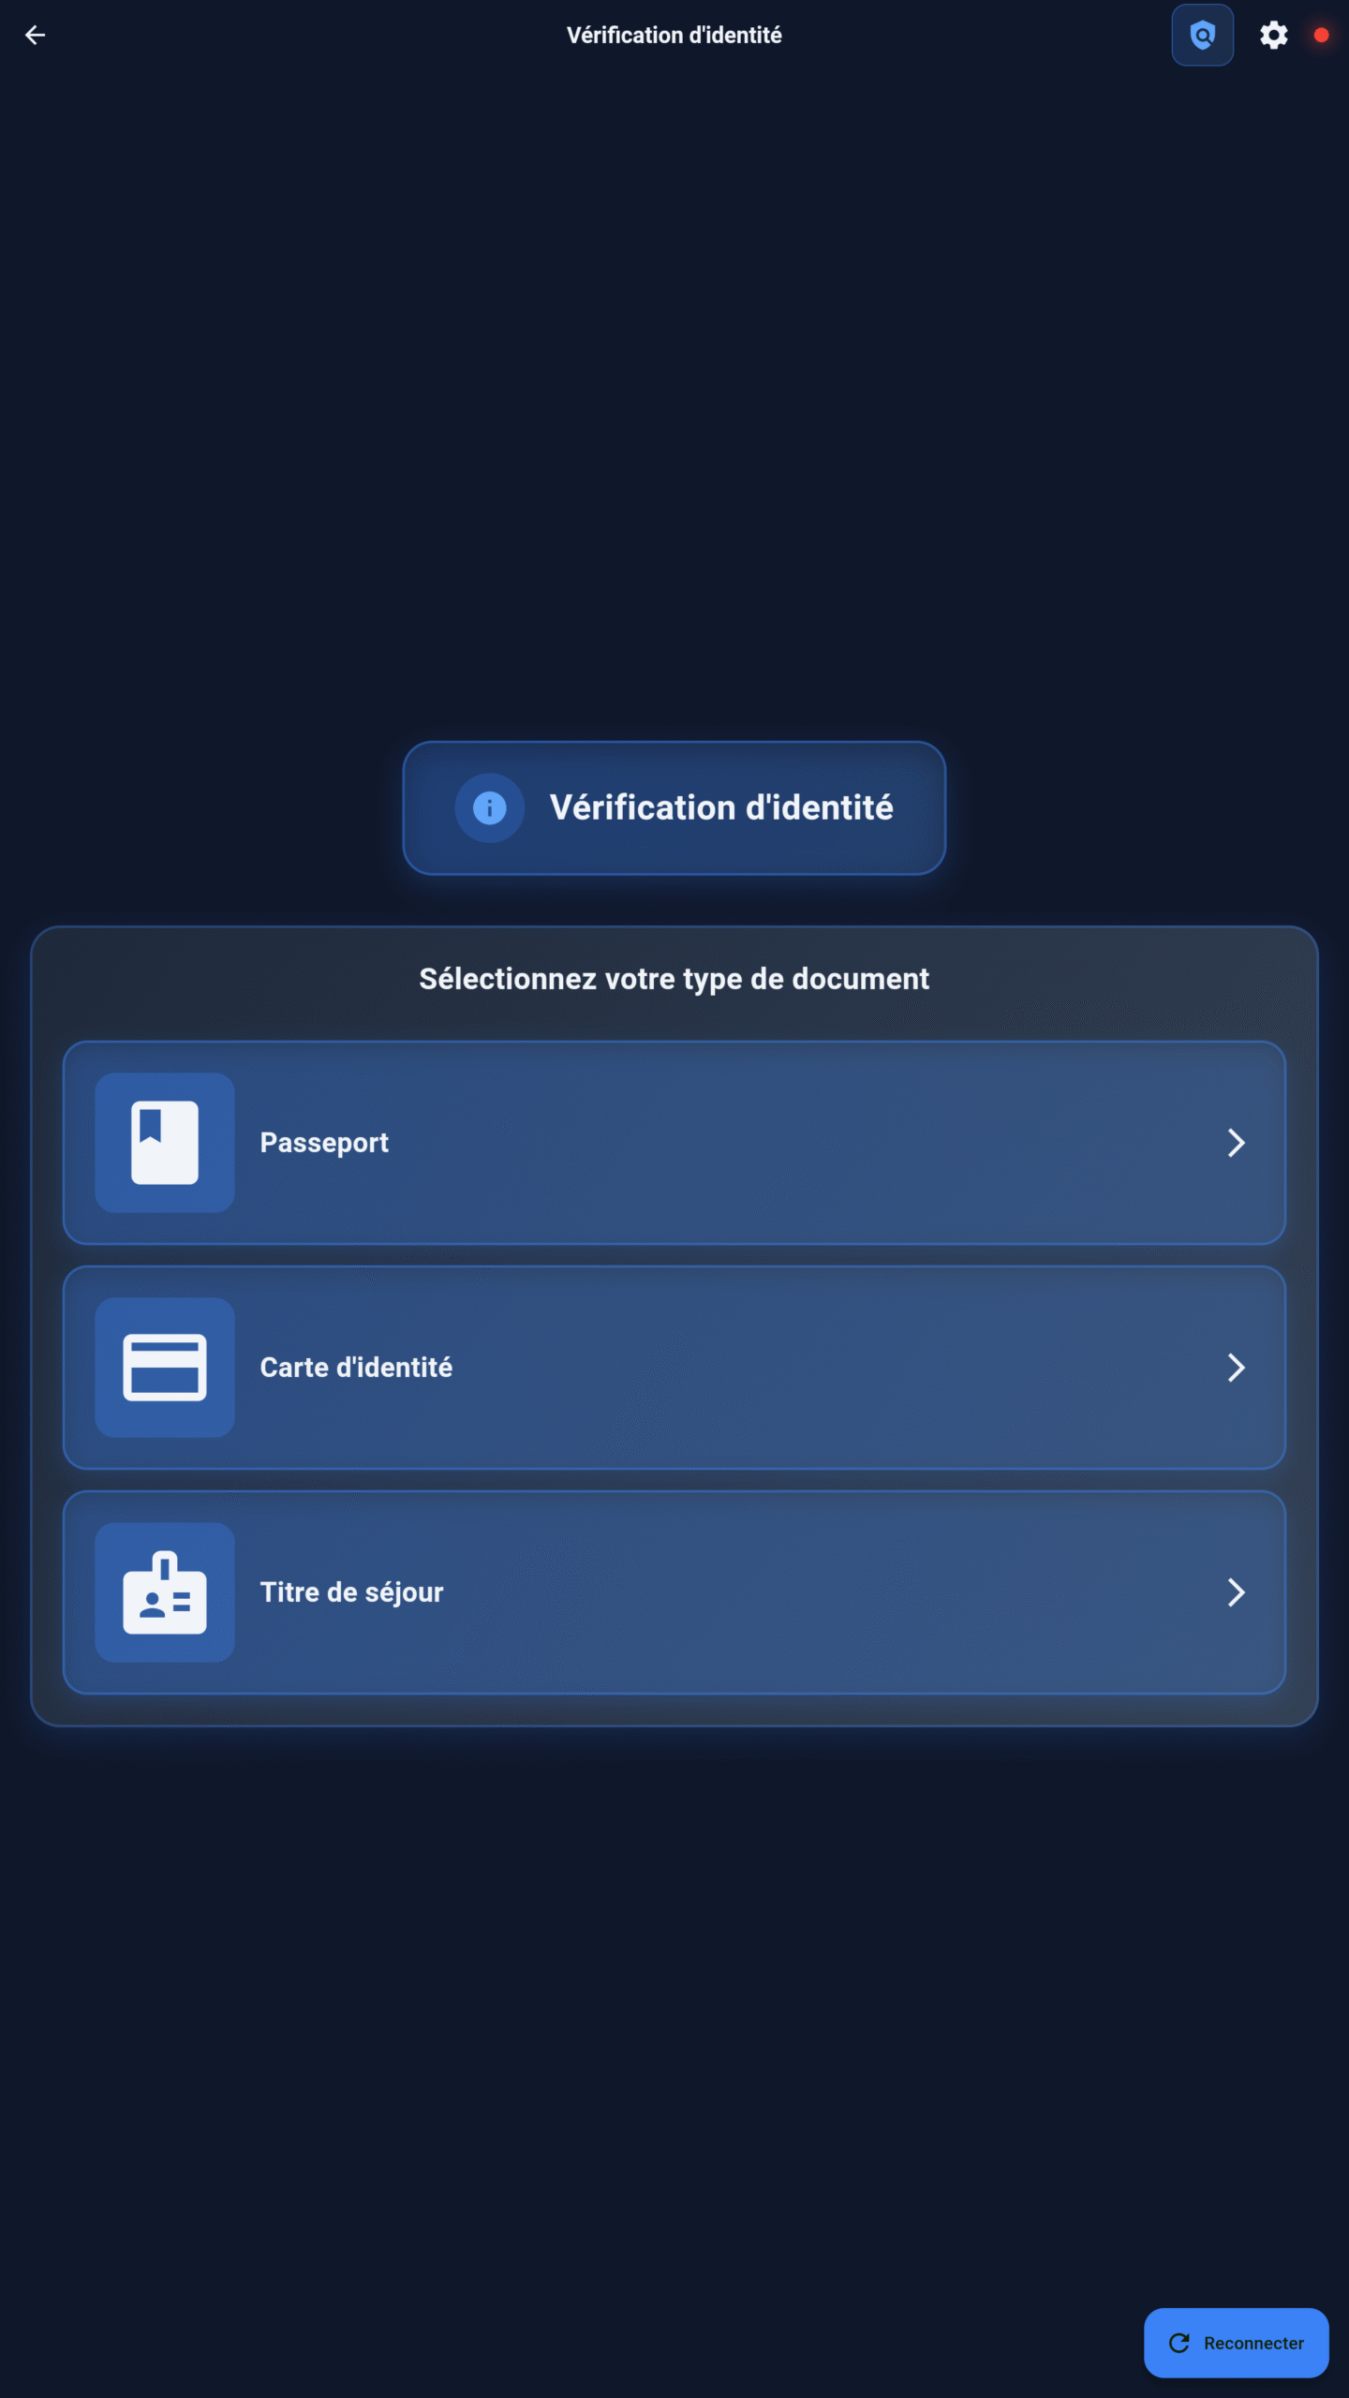
Task: Click the Vérification d'identité page title
Action: click(674, 35)
